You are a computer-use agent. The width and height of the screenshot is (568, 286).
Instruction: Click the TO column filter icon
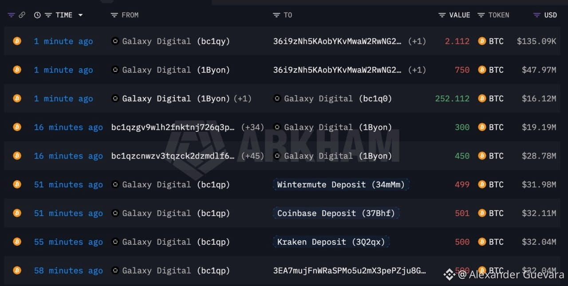276,15
